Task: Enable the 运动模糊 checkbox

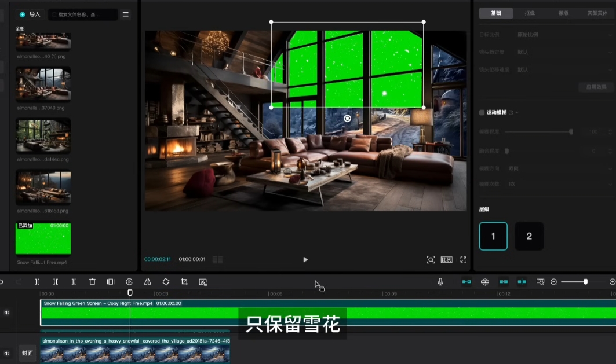Action: point(482,112)
